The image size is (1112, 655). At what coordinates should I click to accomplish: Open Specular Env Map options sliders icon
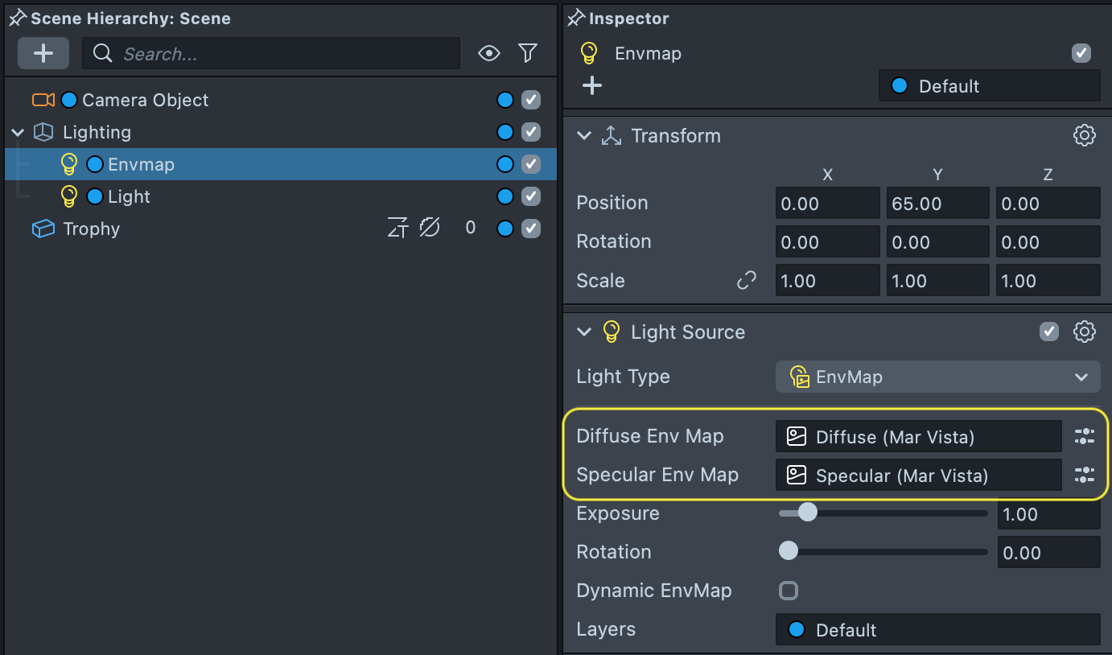click(1085, 475)
